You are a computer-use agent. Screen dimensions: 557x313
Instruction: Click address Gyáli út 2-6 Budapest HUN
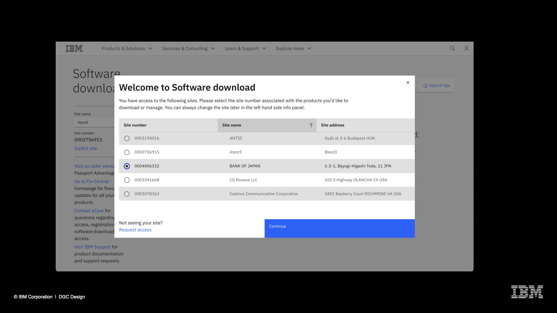pyautogui.click(x=350, y=138)
